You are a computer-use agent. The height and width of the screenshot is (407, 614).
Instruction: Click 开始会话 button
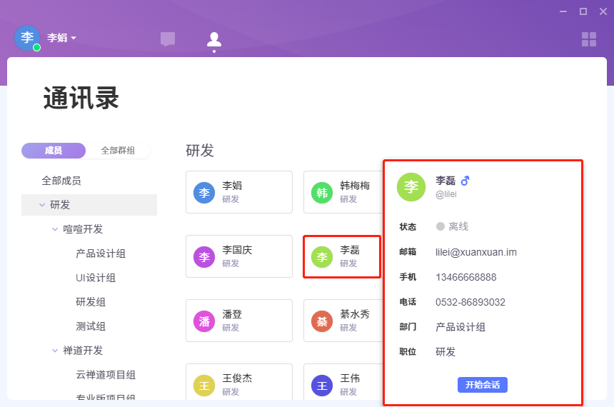click(482, 385)
